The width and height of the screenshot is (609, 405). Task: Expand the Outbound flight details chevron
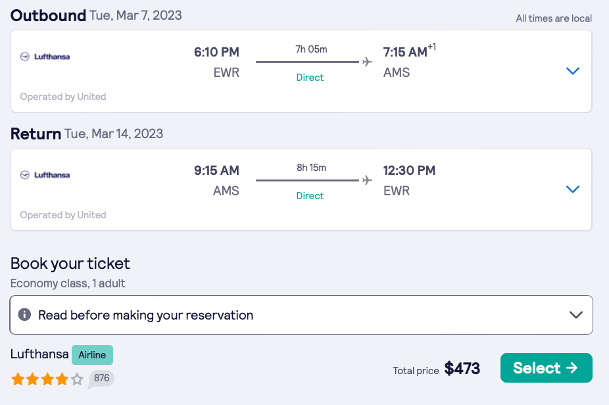pyautogui.click(x=573, y=71)
